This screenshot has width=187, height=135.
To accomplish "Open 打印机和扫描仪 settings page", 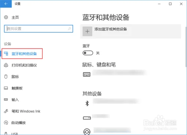I will pyautogui.click(x=24, y=65).
